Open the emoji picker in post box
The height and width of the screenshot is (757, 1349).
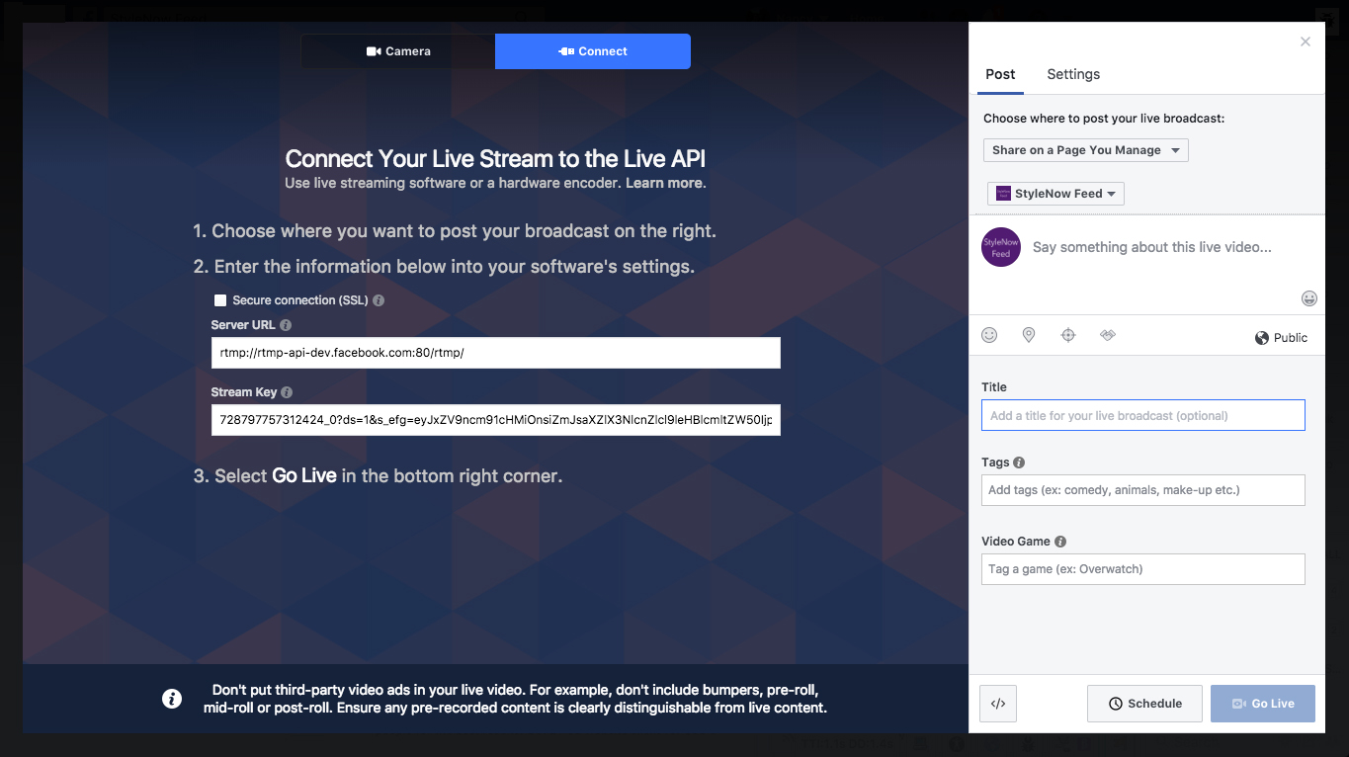pos(1309,298)
